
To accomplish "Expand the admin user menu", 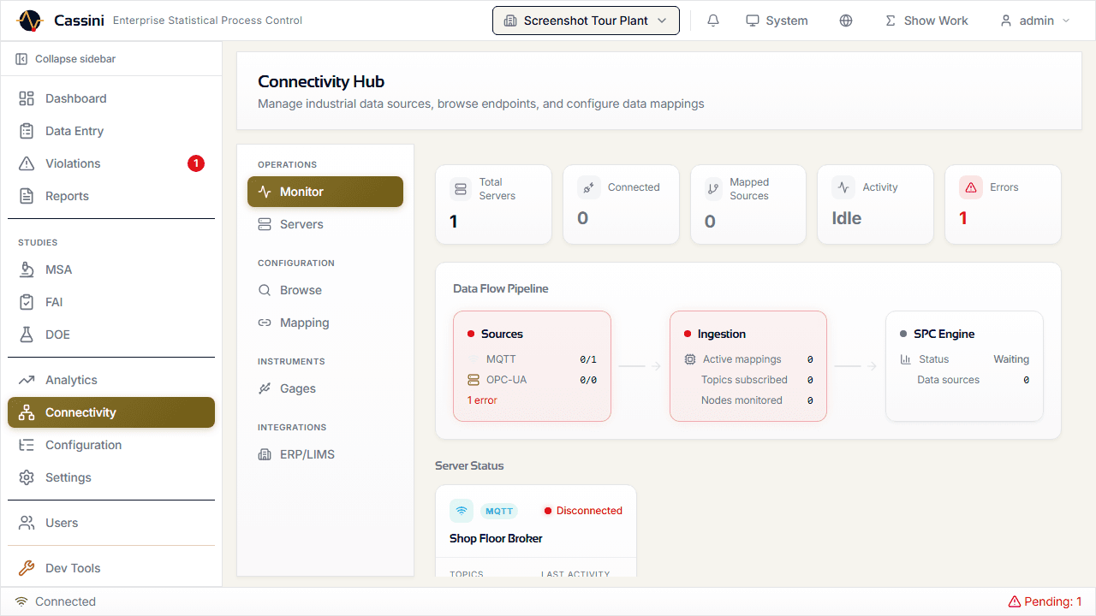I will [1034, 20].
